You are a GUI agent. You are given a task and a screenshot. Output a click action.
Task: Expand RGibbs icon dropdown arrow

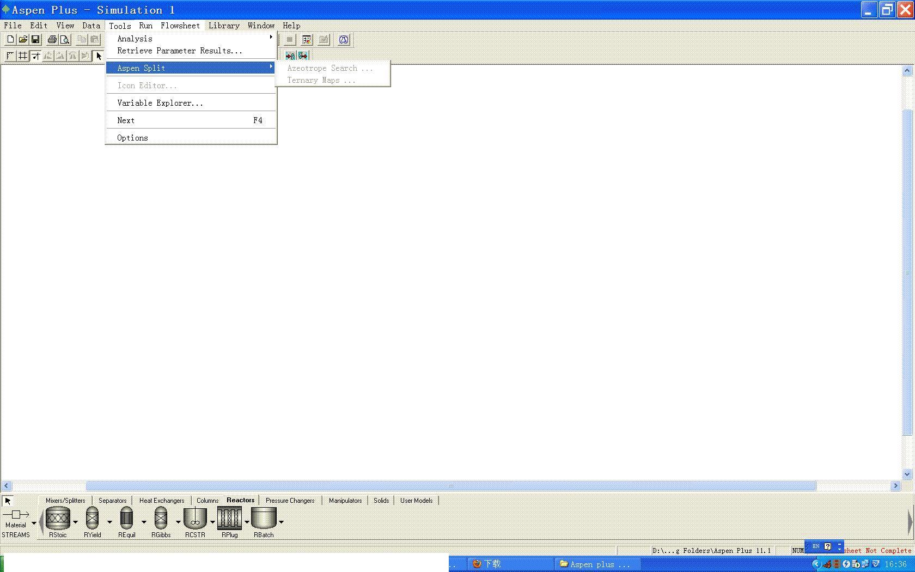[178, 522]
